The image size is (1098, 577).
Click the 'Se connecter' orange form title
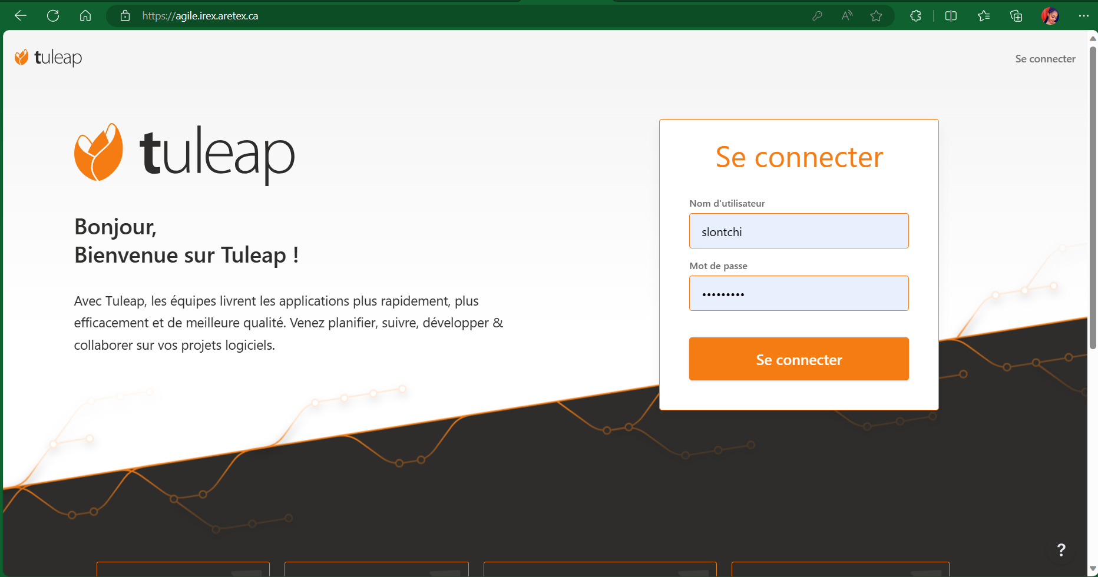click(x=799, y=157)
